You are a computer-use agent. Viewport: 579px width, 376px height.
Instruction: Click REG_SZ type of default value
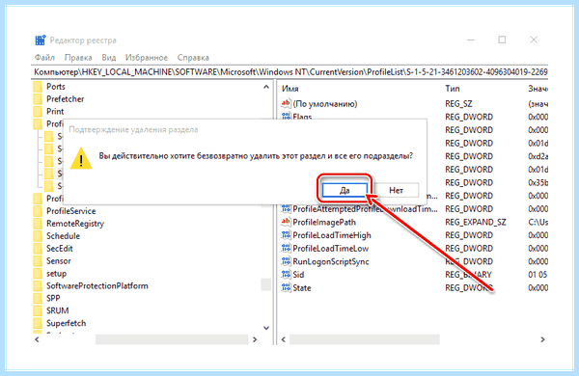coord(458,104)
